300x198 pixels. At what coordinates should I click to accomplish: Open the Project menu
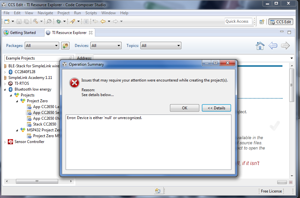click(63, 13)
